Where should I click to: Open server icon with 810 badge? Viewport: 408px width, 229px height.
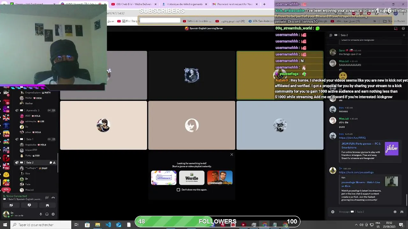click(x=6, y=182)
